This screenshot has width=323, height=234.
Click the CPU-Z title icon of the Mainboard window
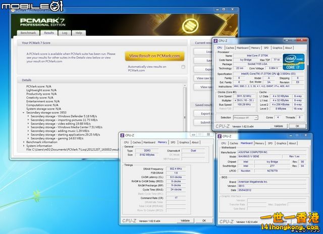tap(219, 136)
